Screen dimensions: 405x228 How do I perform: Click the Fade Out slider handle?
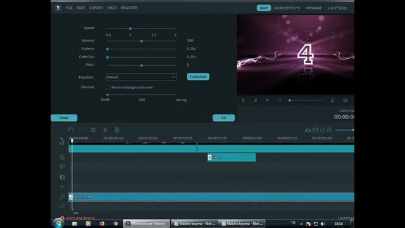tap(108, 58)
